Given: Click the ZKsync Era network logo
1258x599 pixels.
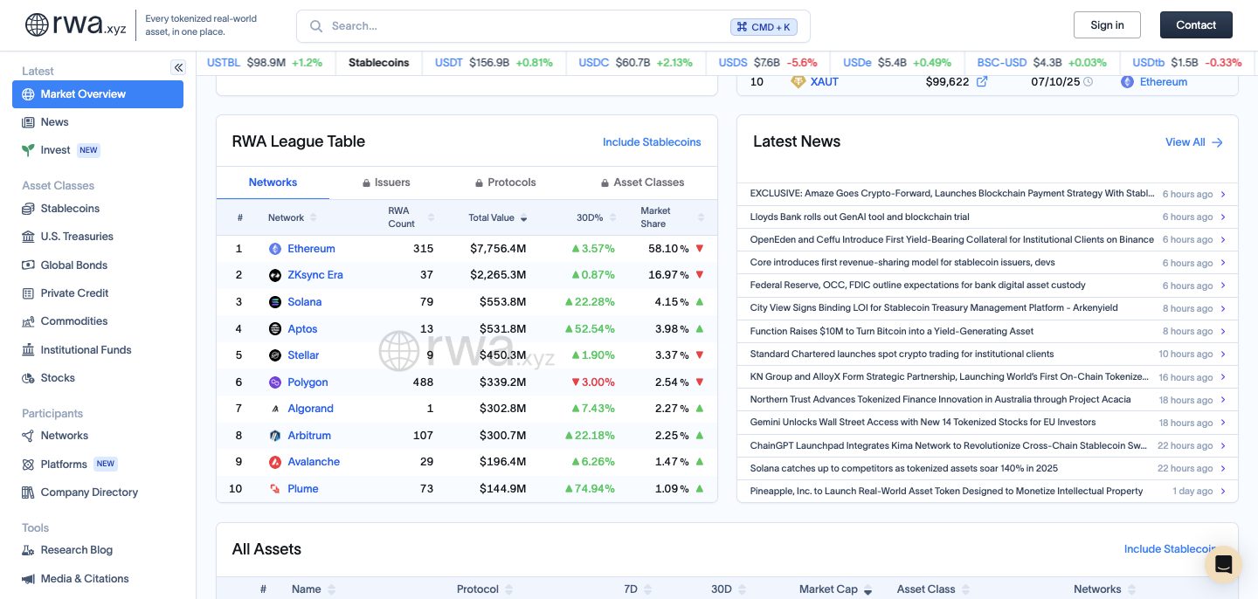Looking at the screenshot, I should point(275,275).
